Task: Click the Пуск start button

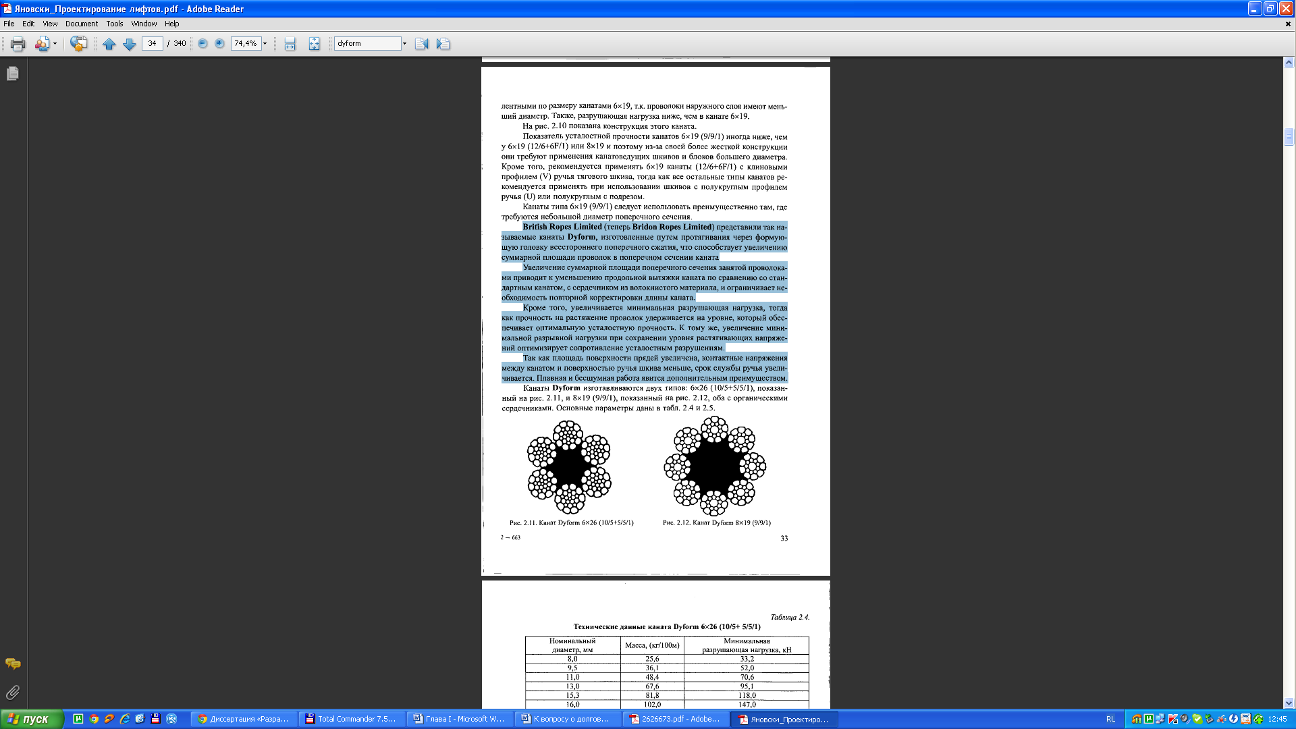Action: (32, 719)
